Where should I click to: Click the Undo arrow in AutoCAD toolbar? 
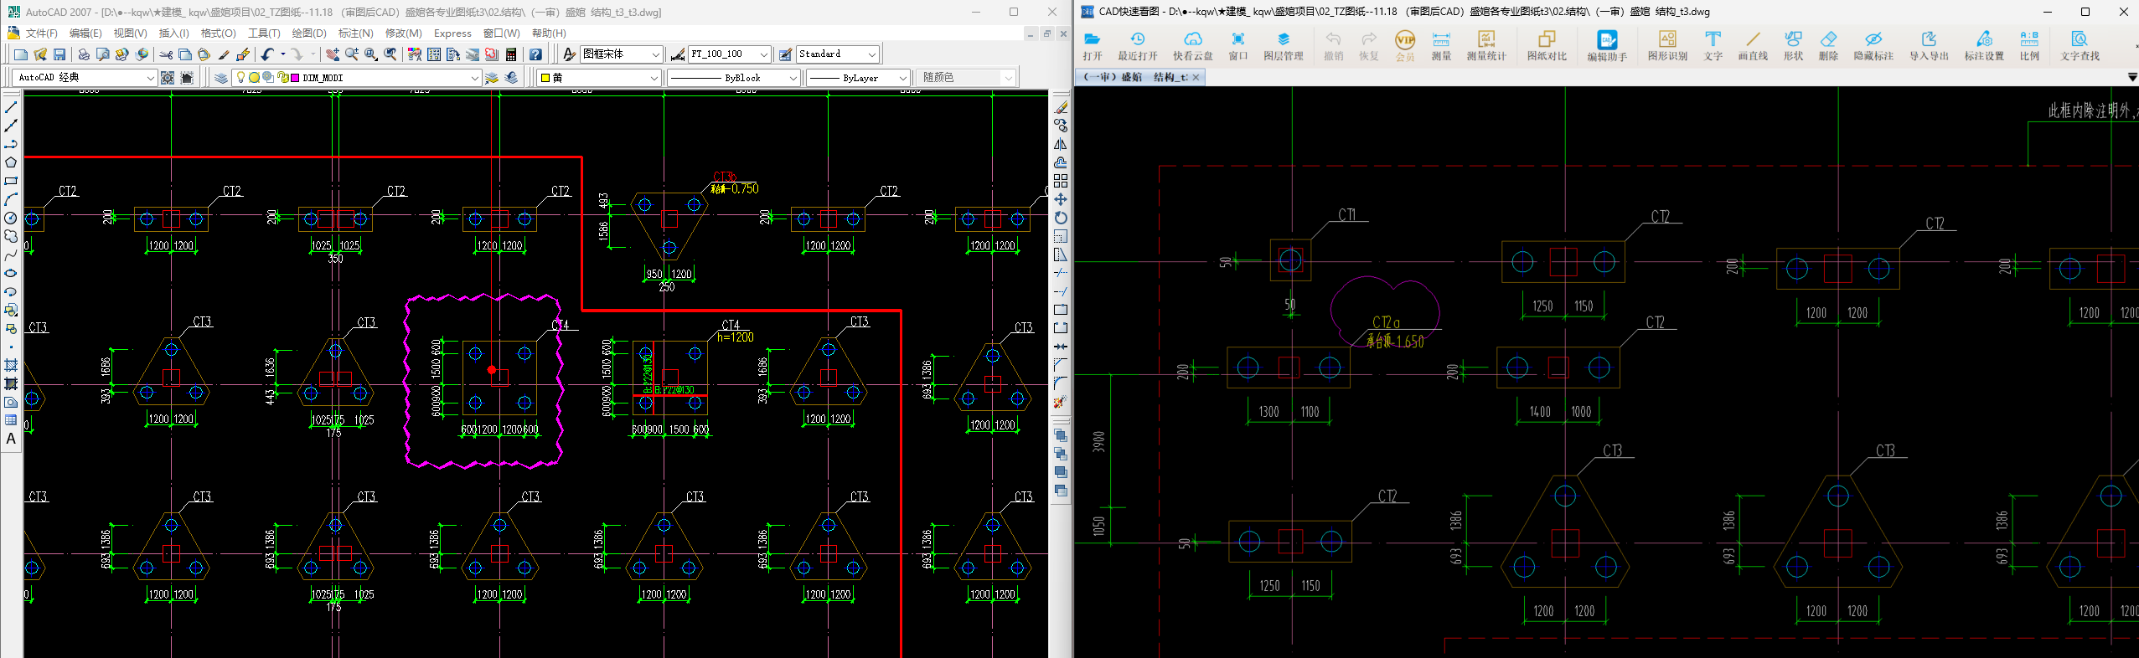pos(267,54)
